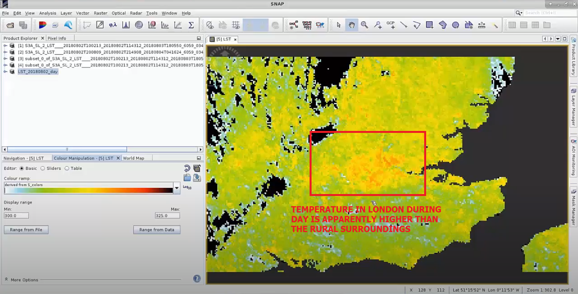The image size is (578, 294).
Task: Click the Min display range field
Action: pos(16,216)
